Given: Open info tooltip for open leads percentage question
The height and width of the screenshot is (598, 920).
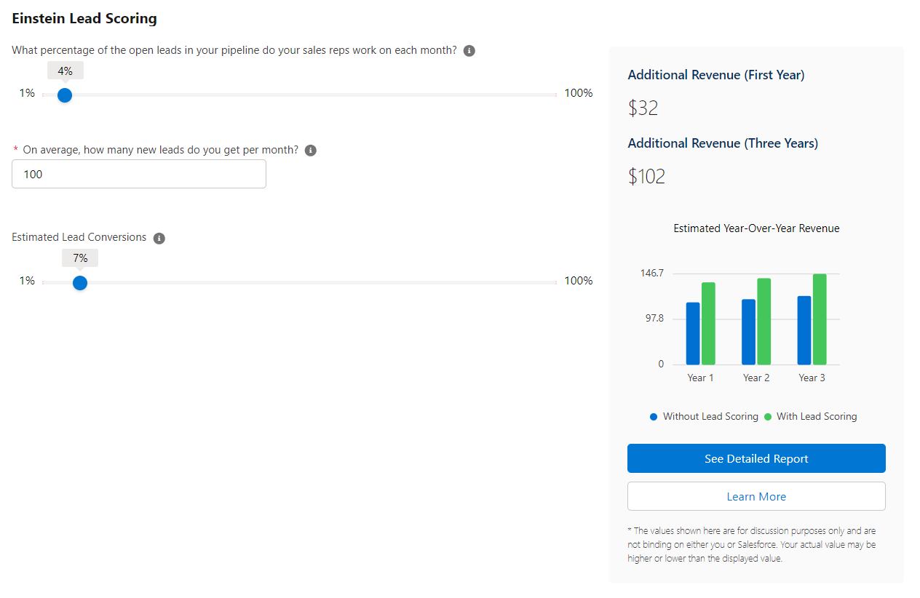Looking at the screenshot, I should [469, 51].
